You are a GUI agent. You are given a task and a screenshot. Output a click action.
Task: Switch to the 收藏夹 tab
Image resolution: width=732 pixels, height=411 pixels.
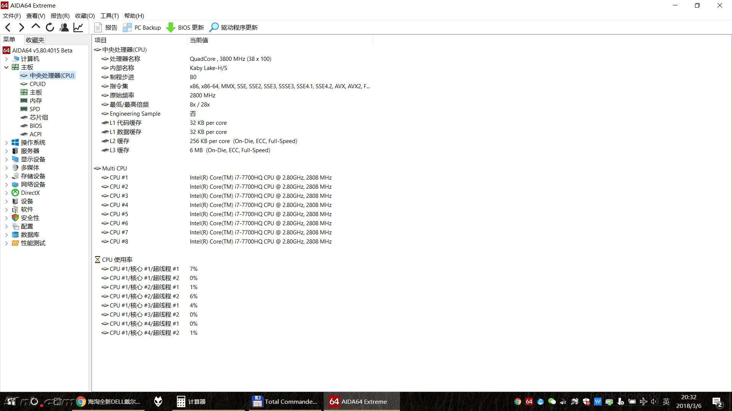(35, 40)
